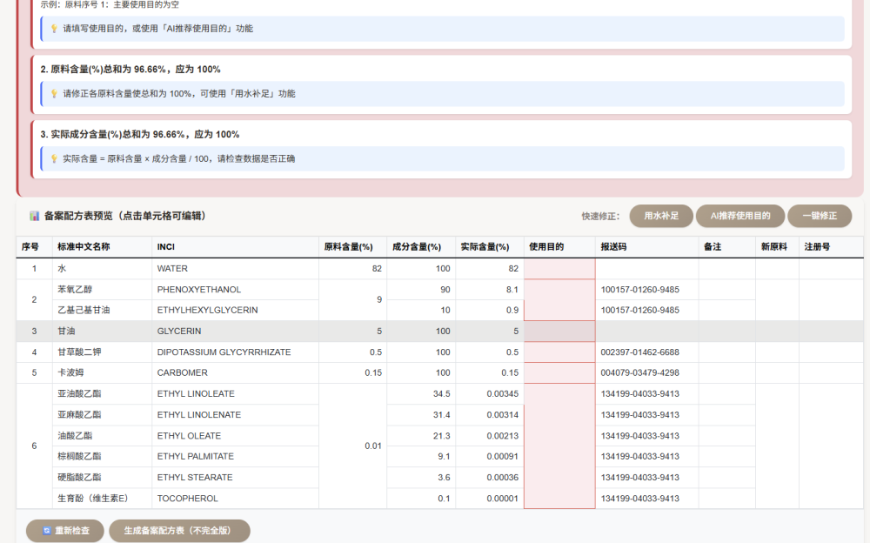Viewport: 870px width, 543px height.
Task: Click the 一键修正 button
Action: click(x=819, y=215)
